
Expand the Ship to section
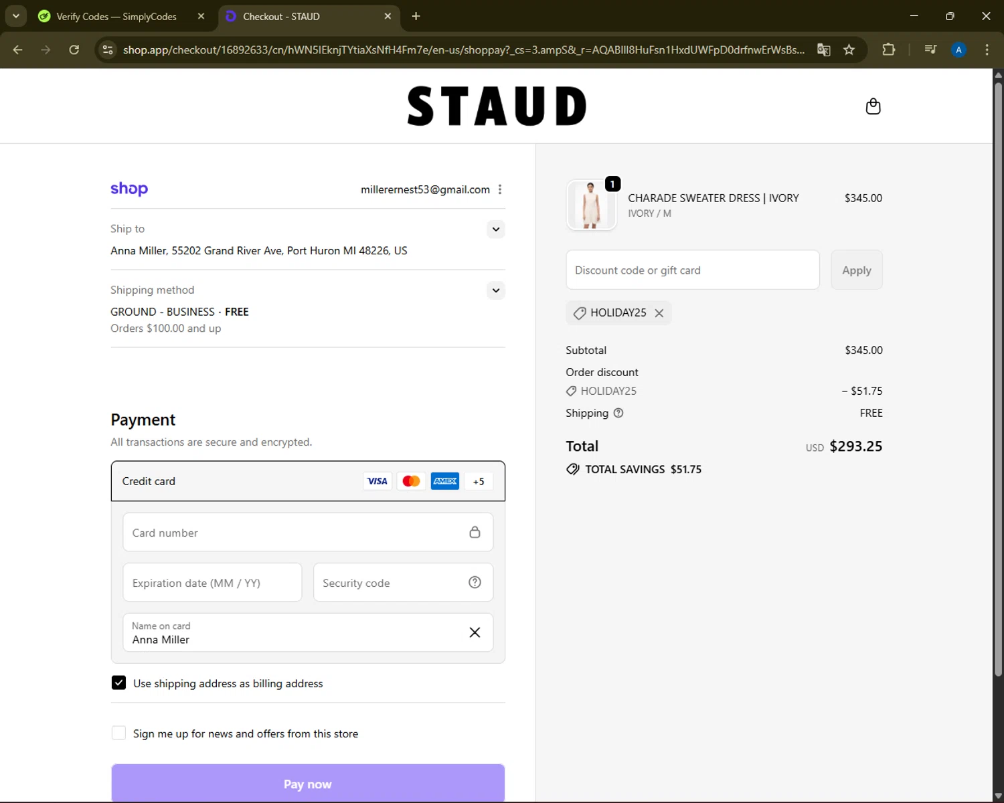click(496, 230)
